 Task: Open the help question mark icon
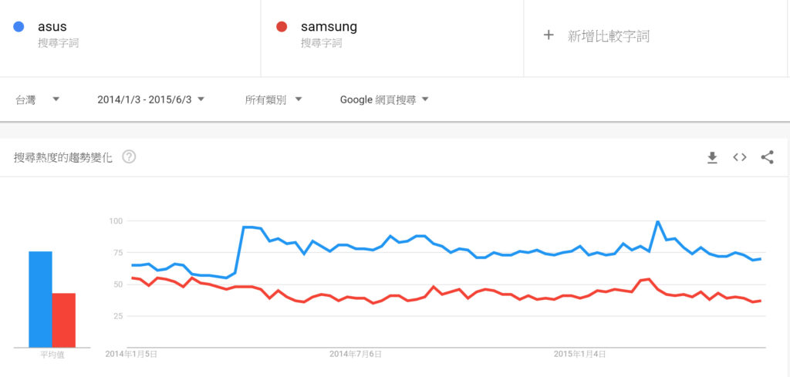129,157
